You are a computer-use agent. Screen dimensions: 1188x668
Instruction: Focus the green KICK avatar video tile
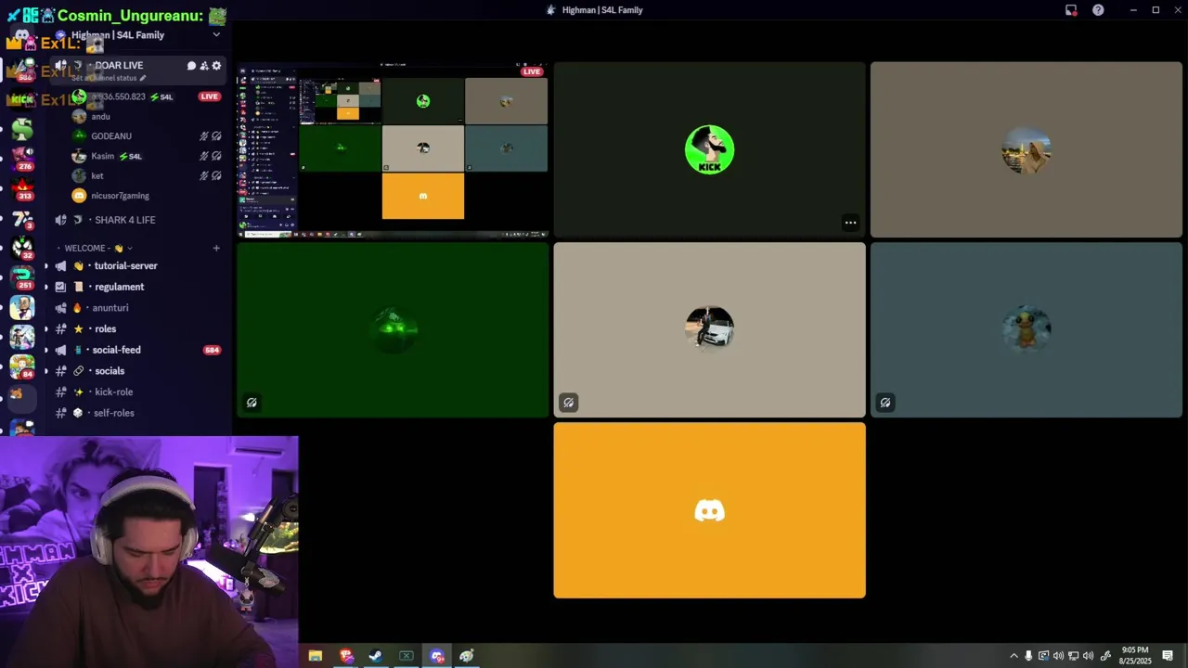(709, 149)
